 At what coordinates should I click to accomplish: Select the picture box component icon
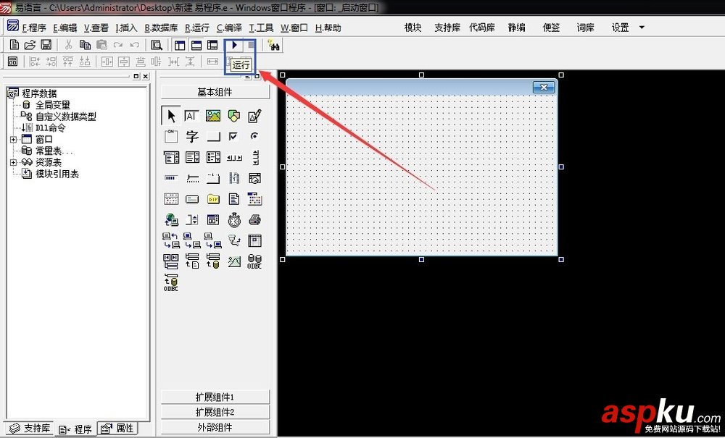(212, 116)
